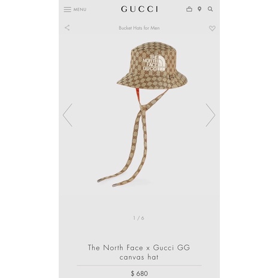
Task: Open the store locator pin icon
Action: [200, 9]
